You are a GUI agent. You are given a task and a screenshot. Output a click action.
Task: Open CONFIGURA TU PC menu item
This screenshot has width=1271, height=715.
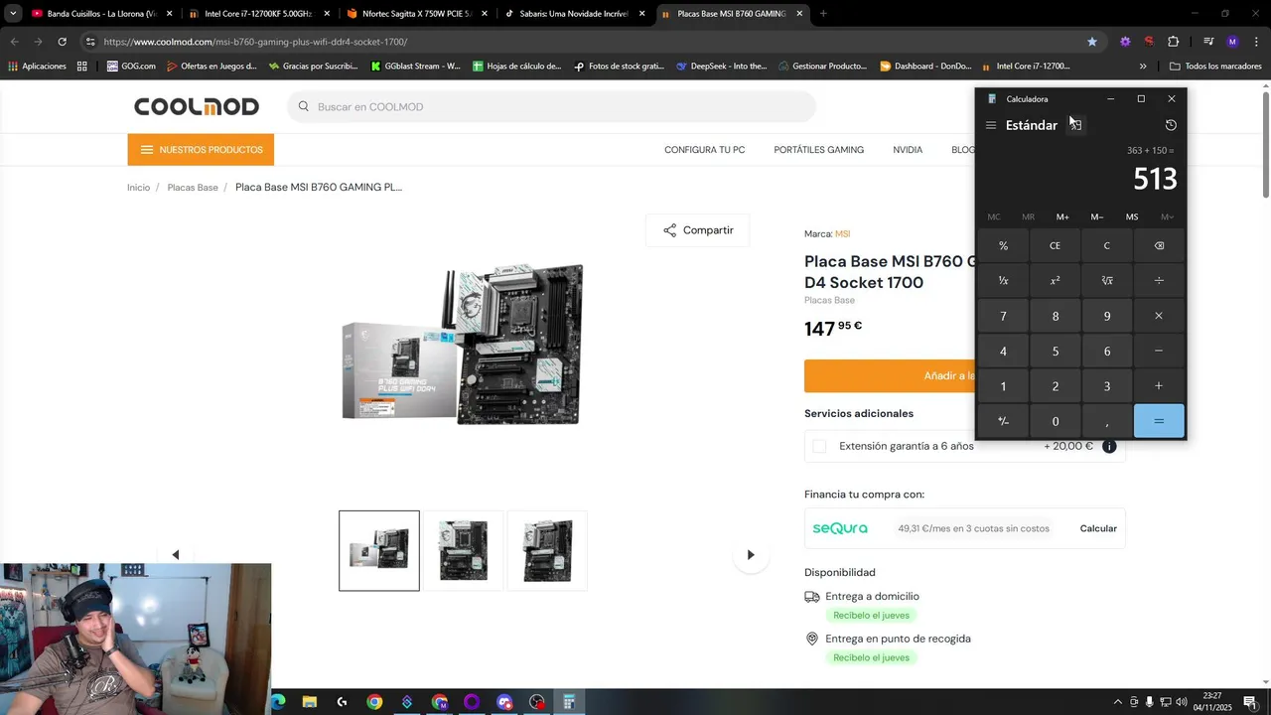704,150
